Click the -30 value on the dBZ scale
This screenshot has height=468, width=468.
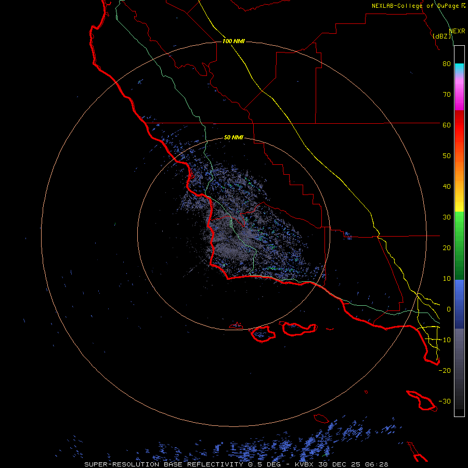tap(445, 401)
